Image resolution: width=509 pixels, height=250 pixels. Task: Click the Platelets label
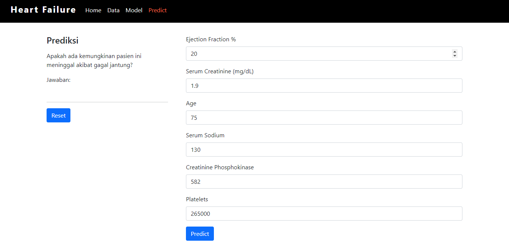click(197, 199)
